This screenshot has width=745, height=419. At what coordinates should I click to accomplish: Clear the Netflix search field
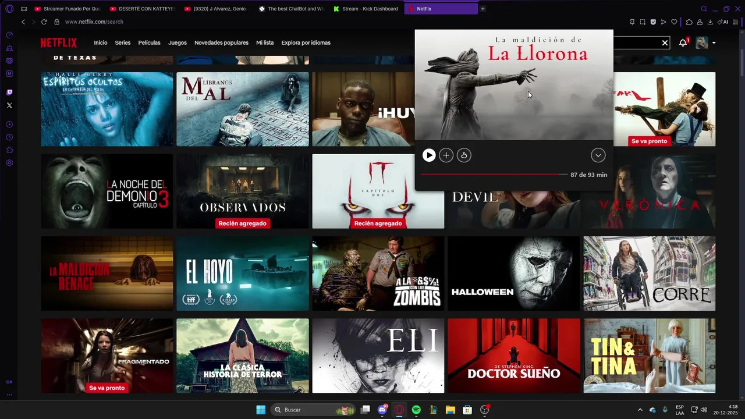665,43
